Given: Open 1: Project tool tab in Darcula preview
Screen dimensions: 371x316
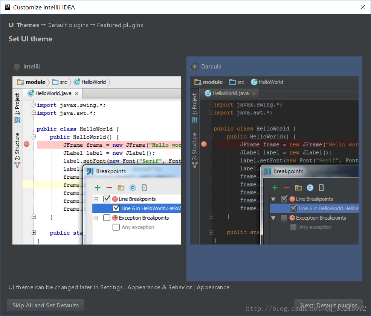Looking at the screenshot, I should (x=194, y=108).
